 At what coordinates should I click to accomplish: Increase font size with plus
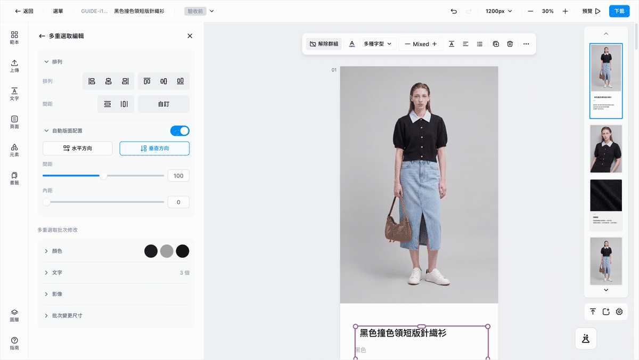click(x=435, y=44)
